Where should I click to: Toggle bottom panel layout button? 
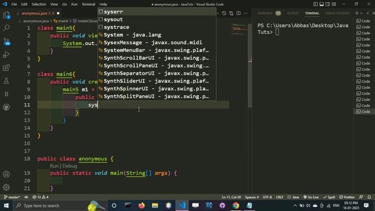[322, 4]
